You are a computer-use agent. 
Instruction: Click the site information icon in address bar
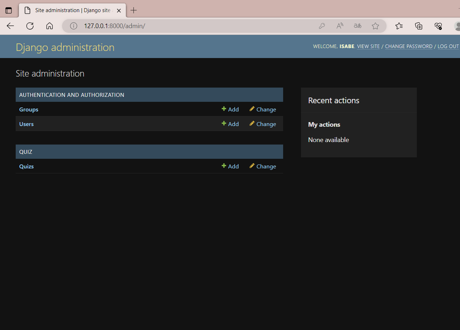[73, 26]
